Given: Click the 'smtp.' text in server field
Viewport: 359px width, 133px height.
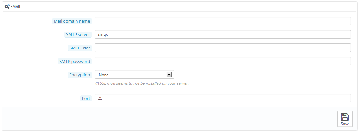Looking at the screenshot, I should 103,34.
